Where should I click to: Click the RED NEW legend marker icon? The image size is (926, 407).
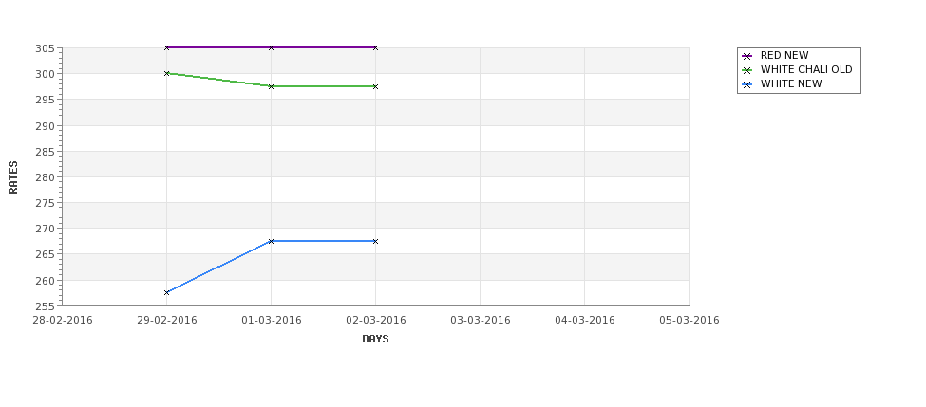tap(747, 56)
